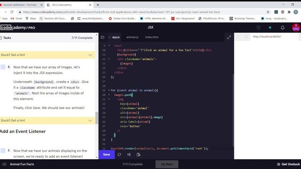Screen dimensions: 301x169
Task: Collapse the img fold at line 21
Action: tap(109, 99)
